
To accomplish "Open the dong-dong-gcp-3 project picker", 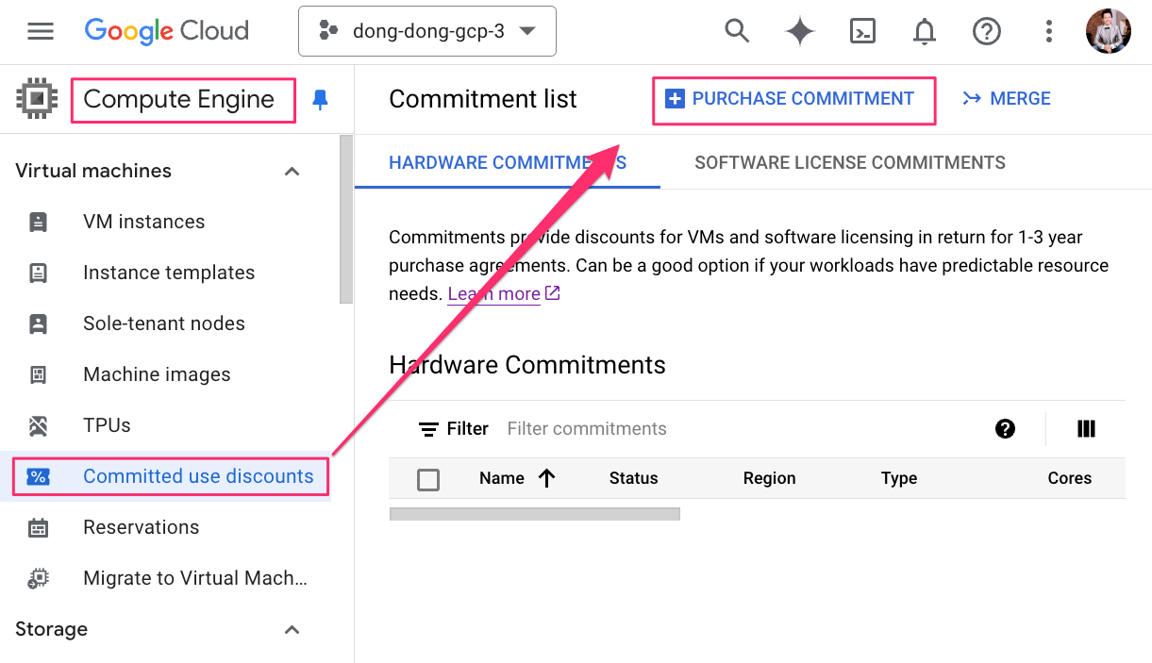I will pyautogui.click(x=426, y=31).
